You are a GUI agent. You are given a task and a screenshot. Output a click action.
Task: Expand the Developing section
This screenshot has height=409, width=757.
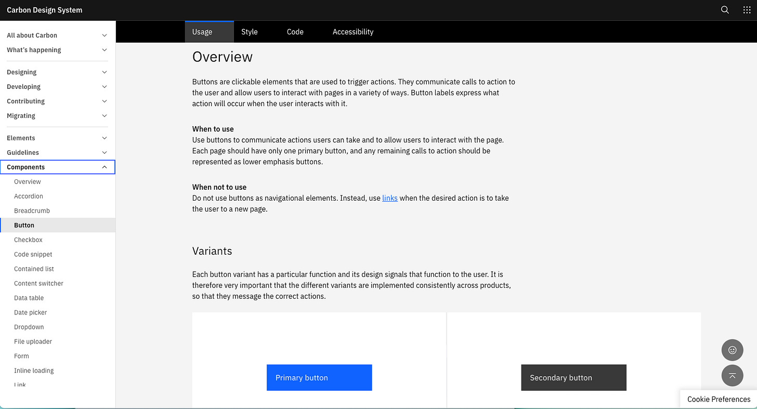pyautogui.click(x=57, y=87)
